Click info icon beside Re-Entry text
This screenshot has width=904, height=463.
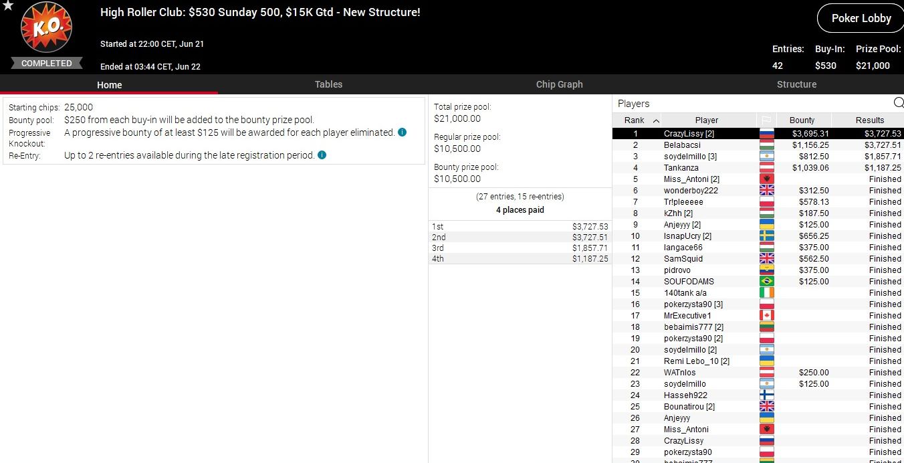[x=322, y=155]
